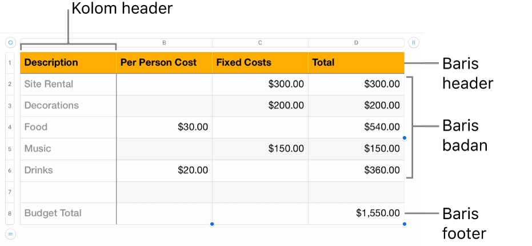Click the add-column handle at top-right
This screenshot has height=246, width=532.
pyautogui.click(x=414, y=42)
